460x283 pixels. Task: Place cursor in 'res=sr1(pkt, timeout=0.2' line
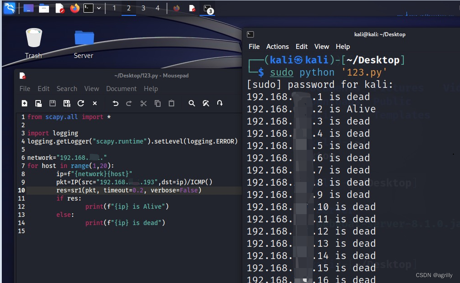(129, 190)
